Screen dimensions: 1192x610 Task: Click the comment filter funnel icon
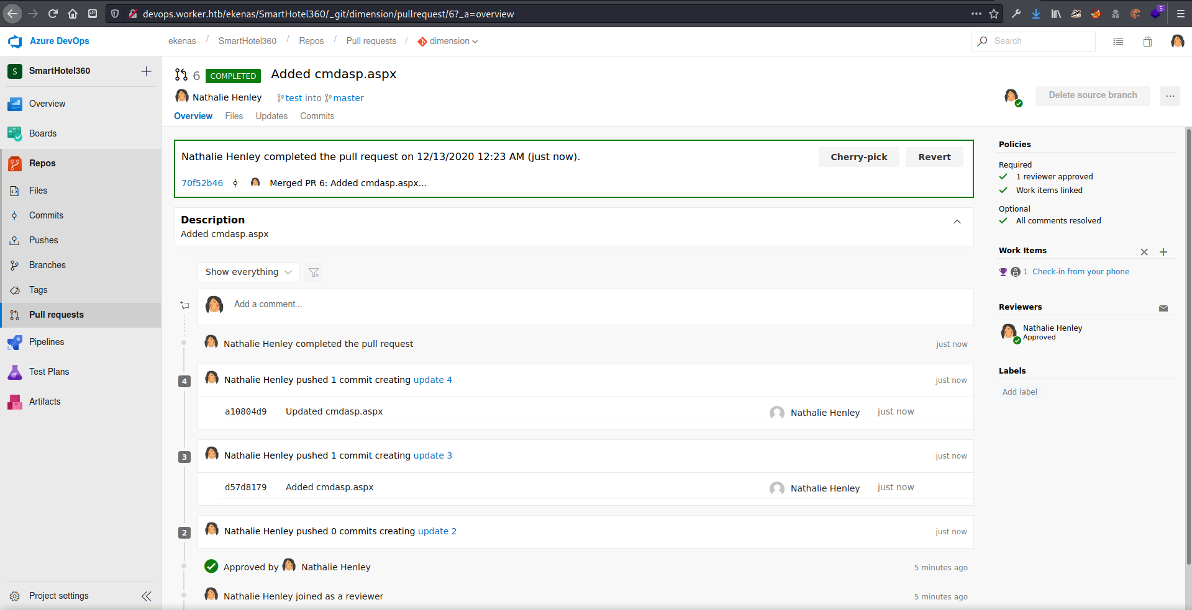(x=314, y=272)
